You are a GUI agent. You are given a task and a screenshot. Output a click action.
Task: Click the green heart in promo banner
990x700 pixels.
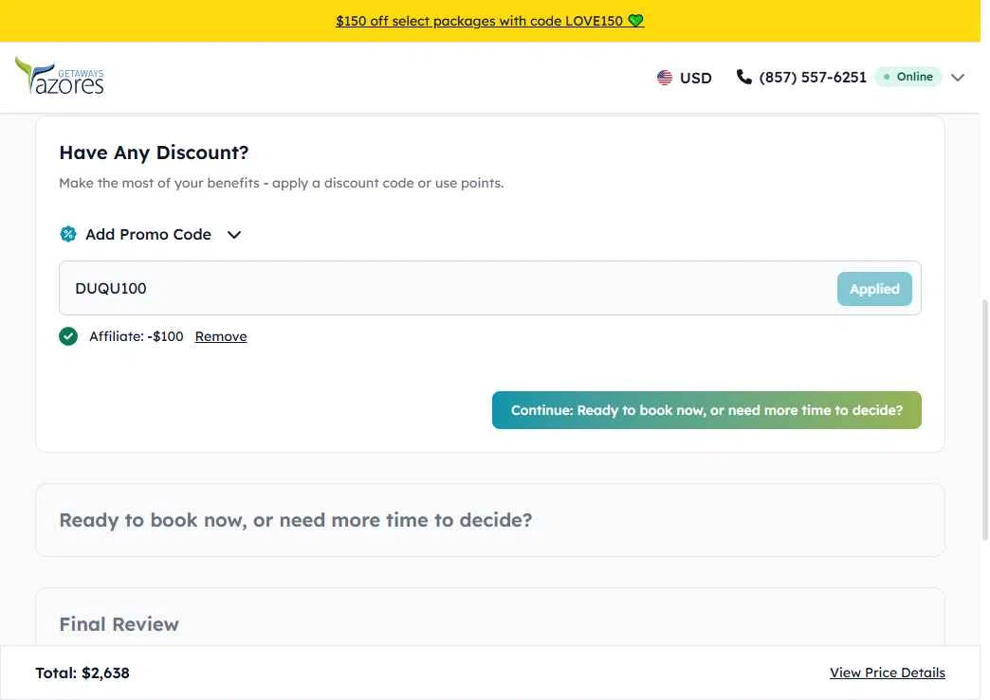click(x=635, y=21)
